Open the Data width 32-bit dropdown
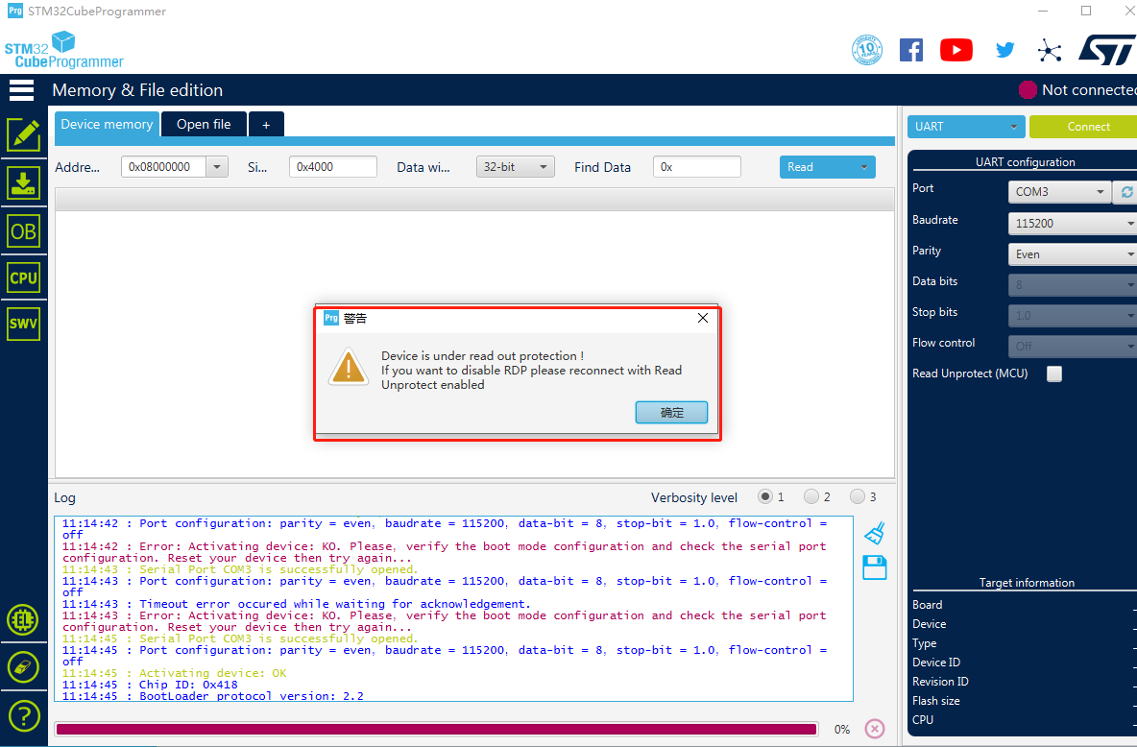 coord(515,167)
